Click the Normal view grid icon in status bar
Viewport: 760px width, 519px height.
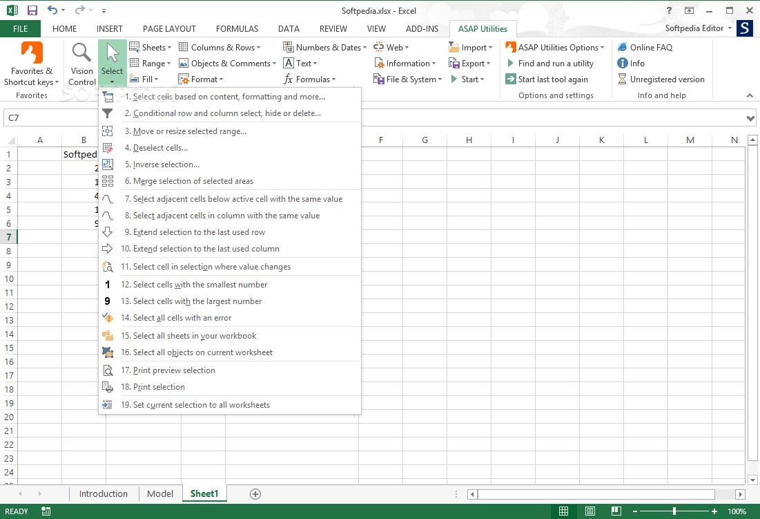[564, 511]
